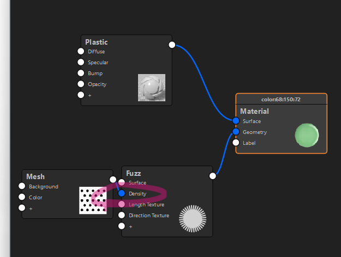Click the Bump input socket on Plastic
This screenshot has width=341, height=257.
81,73
